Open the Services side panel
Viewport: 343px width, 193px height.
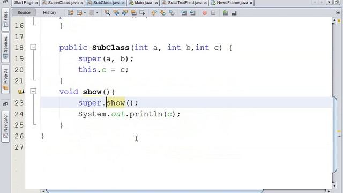tap(5, 48)
